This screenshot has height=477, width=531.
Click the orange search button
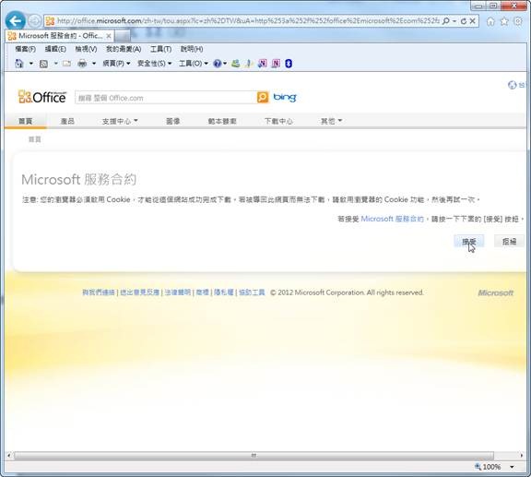click(x=263, y=97)
